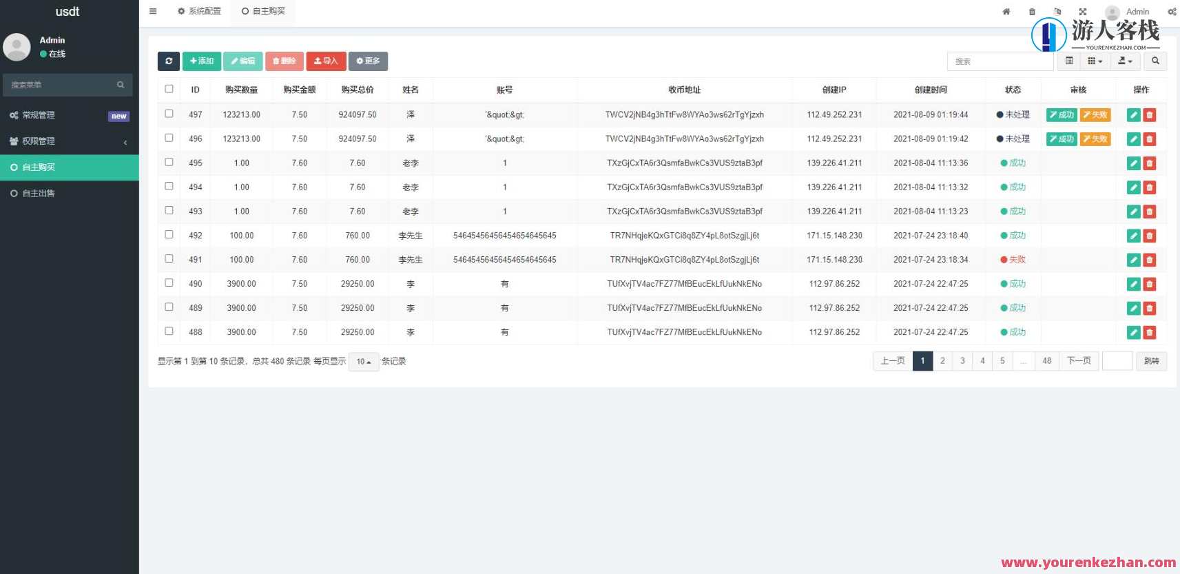Image resolution: width=1180 pixels, height=574 pixels.
Task: Click the table search input field
Action: (x=1000, y=61)
